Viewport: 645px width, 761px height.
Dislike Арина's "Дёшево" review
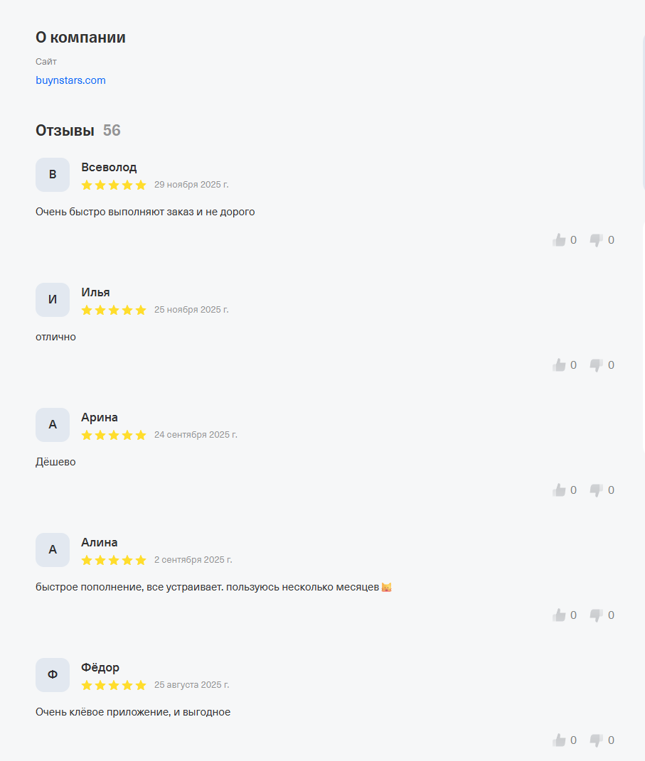[x=597, y=490]
